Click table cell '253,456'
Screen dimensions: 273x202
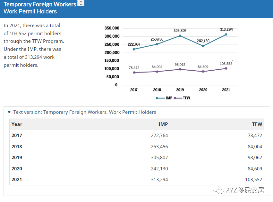point(123,147)
